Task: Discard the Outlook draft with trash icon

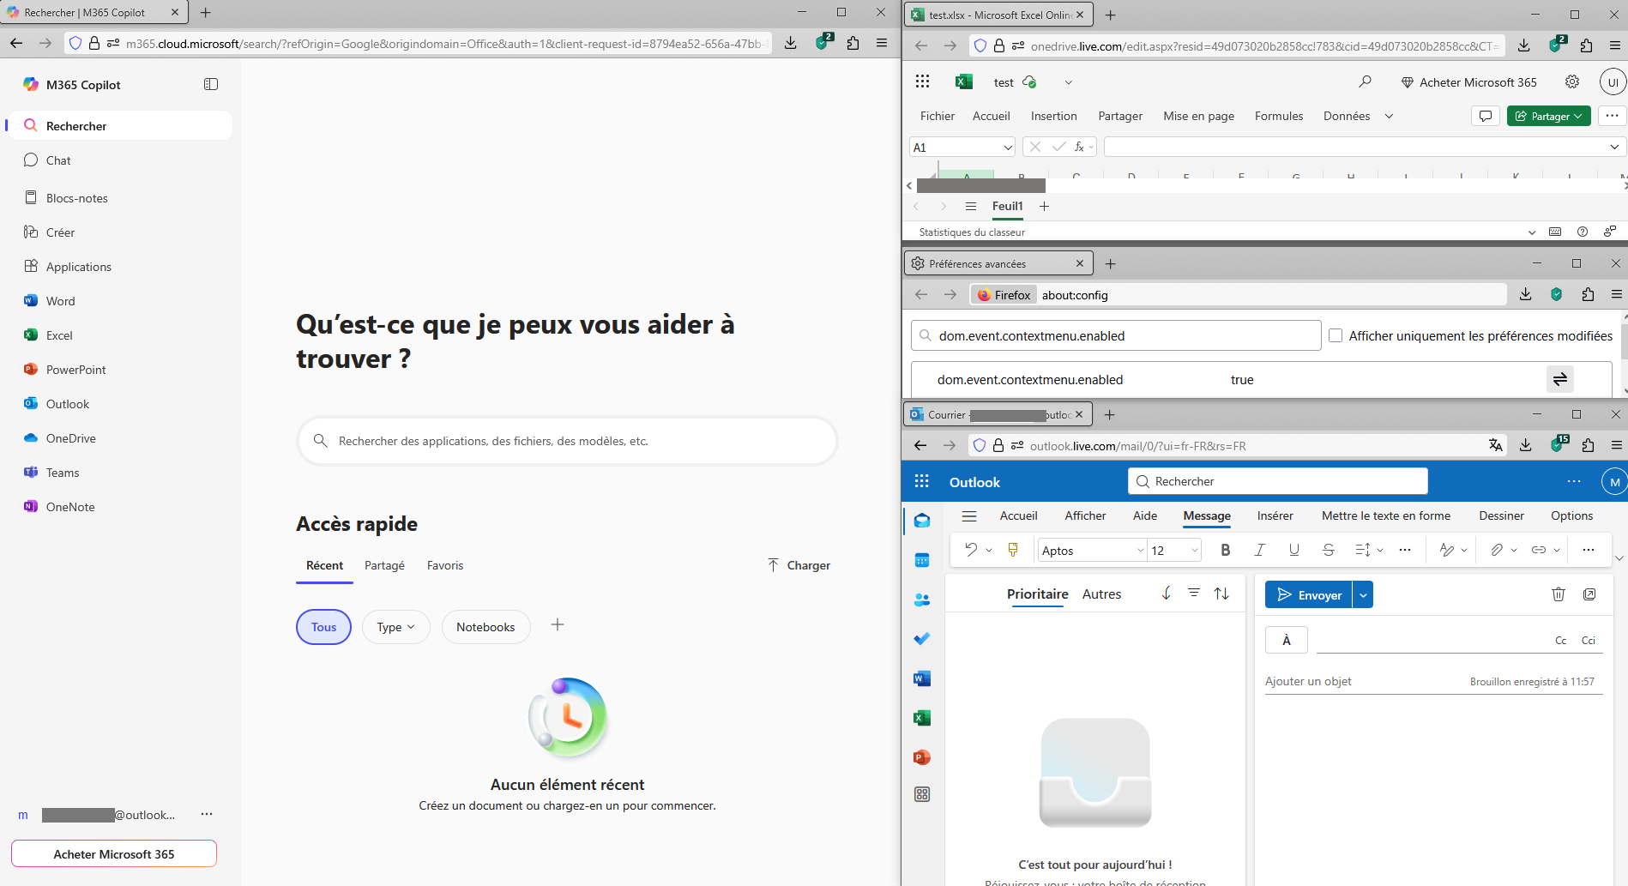Action: point(1559,594)
